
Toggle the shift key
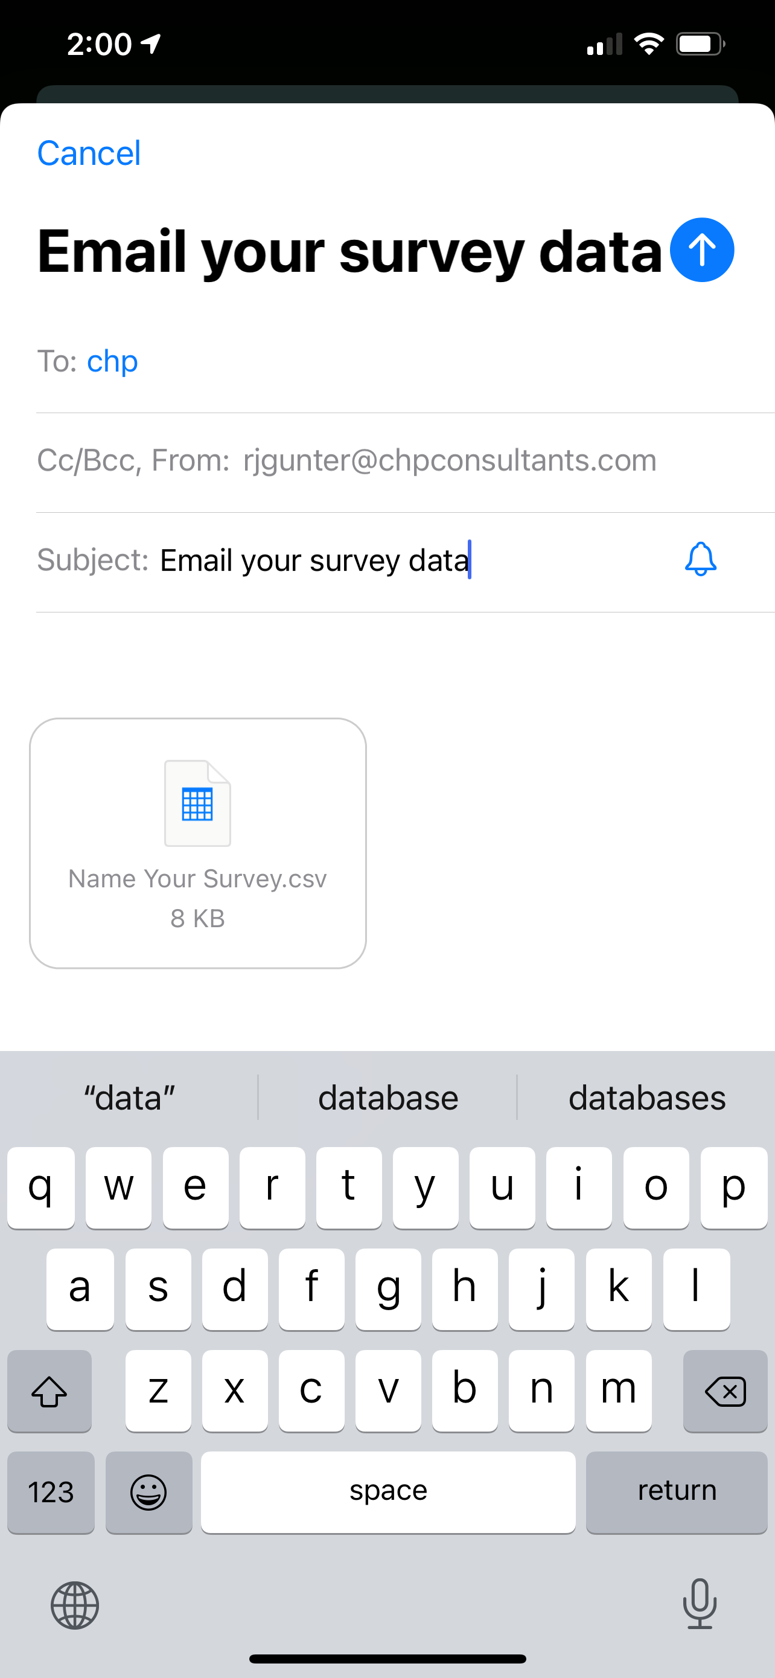click(x=49, y=1390)
